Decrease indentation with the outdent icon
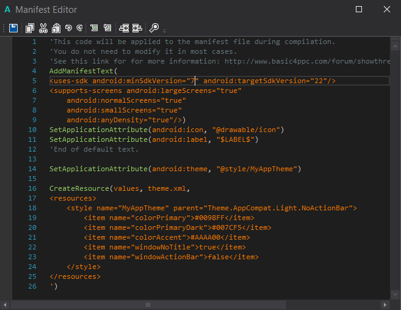Image resolution: width=401 pixels, height=310 pixels. click(x=124, y=28)
